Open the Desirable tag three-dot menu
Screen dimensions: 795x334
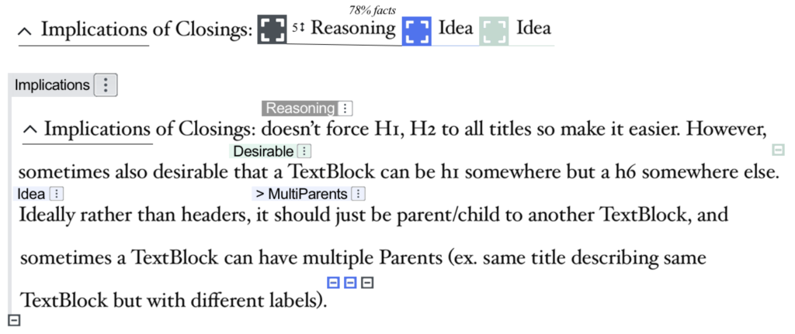click(304, 151)
